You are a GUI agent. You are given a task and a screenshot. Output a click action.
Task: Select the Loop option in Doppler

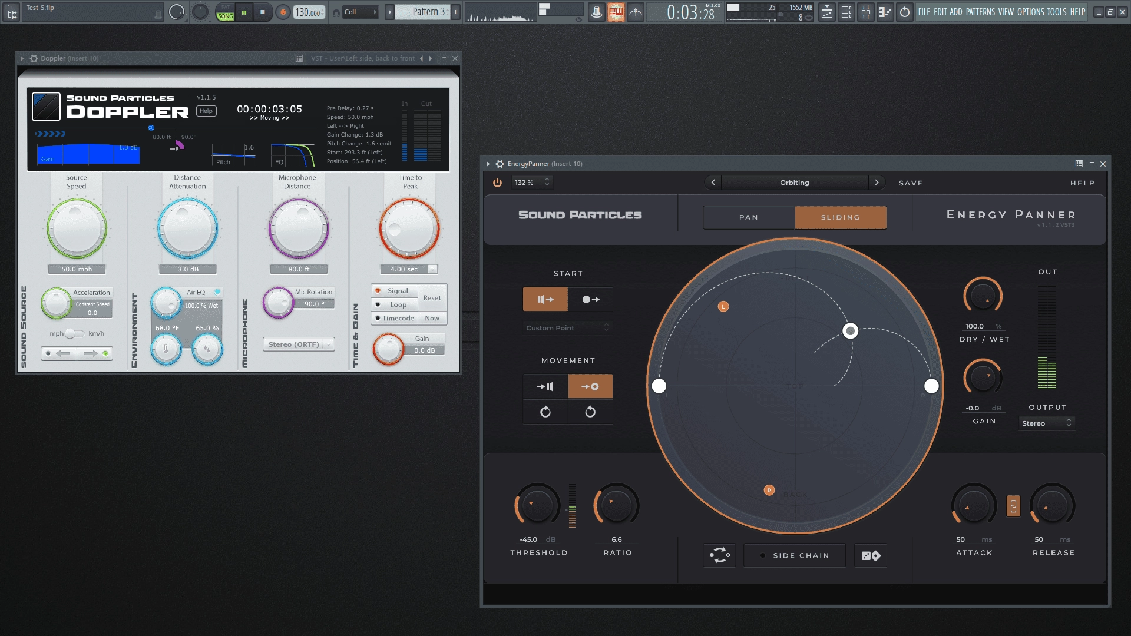[393, 304]
